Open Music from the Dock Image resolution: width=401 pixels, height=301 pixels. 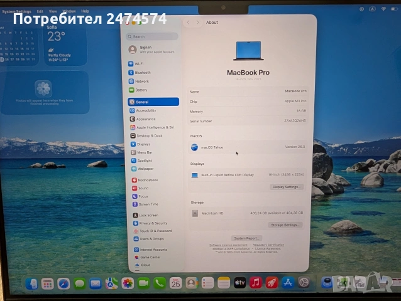point(256,283)
